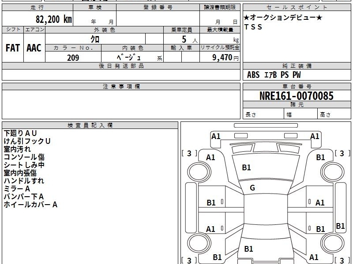
Task: Click the FAT shift value
Action: 13,48
